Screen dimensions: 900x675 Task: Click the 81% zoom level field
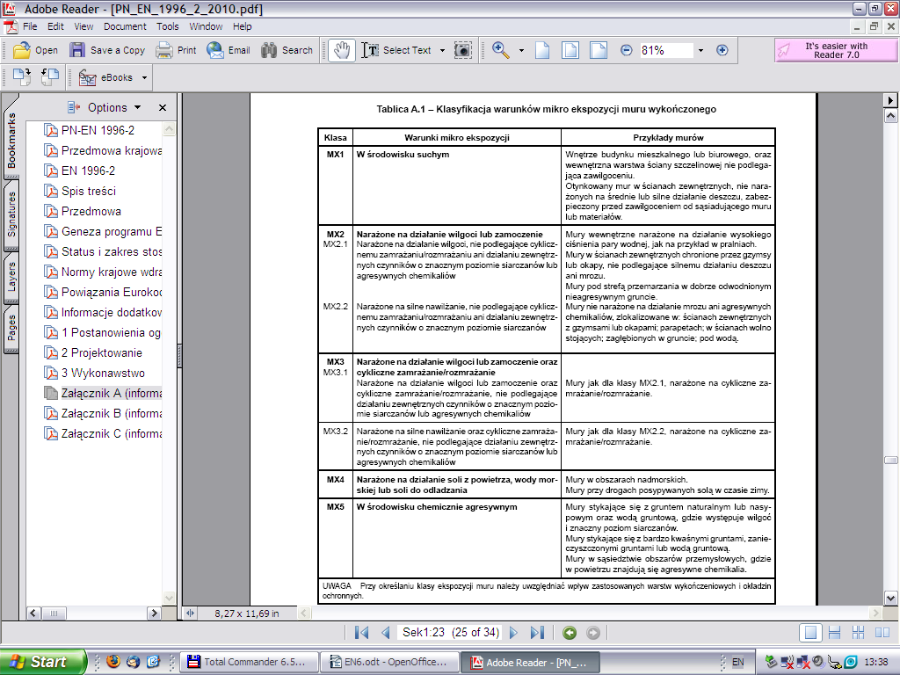[666, 50]
